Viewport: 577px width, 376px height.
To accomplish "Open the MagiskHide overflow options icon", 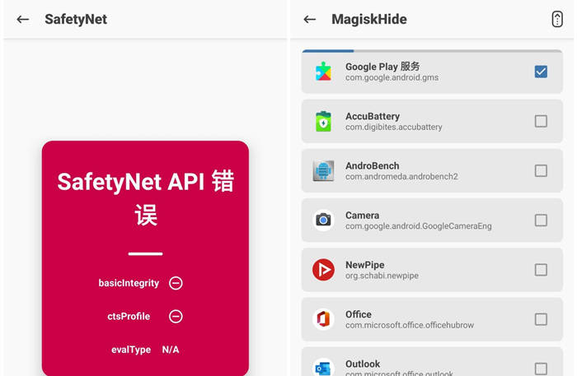I will 557,19.
